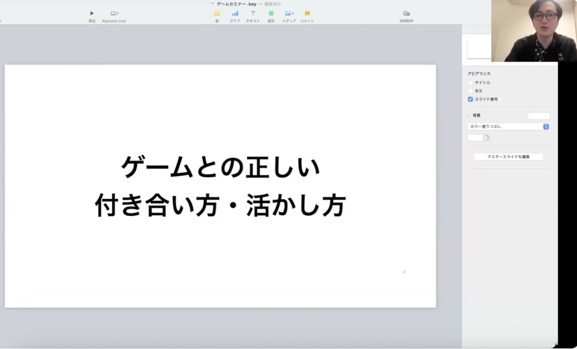Image resolution: width=577 pixels, height=349 pixels.
Task: Uncheck the スライド番号 checkbox
Action: (470, 99)
